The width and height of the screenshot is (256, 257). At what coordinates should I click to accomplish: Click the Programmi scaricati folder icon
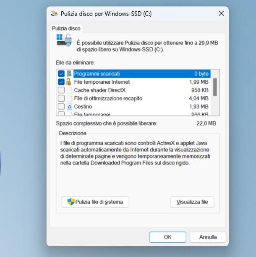(69, 74)
